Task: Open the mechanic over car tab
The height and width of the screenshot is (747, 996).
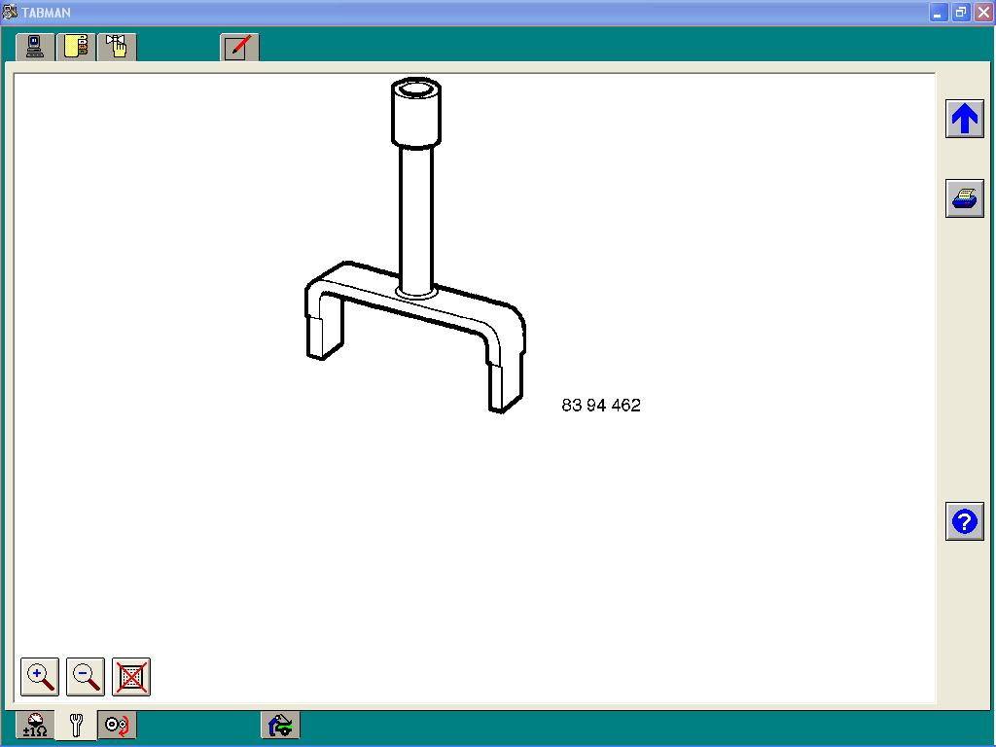Action: coord(280,726)
